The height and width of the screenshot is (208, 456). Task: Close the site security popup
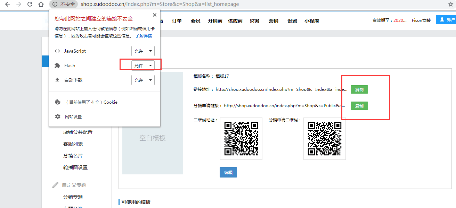click(155, 15)
